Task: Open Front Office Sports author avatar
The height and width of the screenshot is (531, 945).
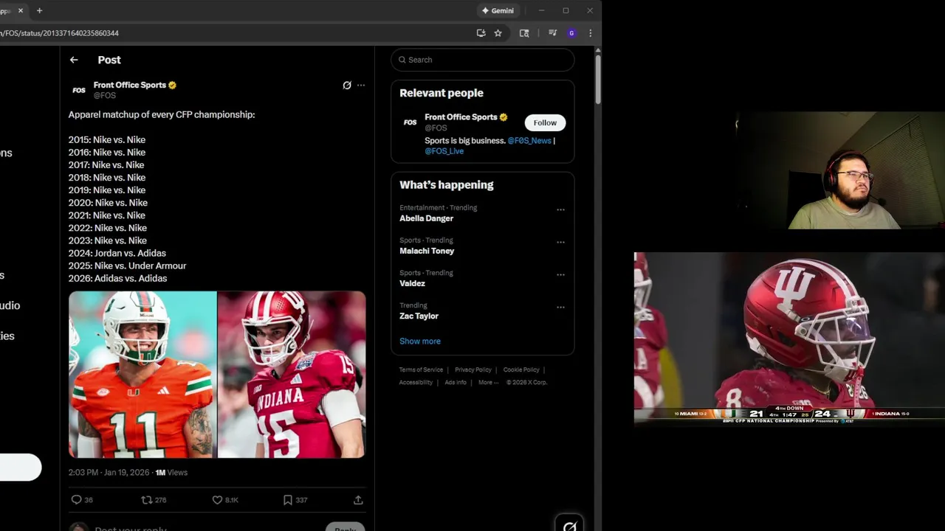Action: tap(79, 90)
